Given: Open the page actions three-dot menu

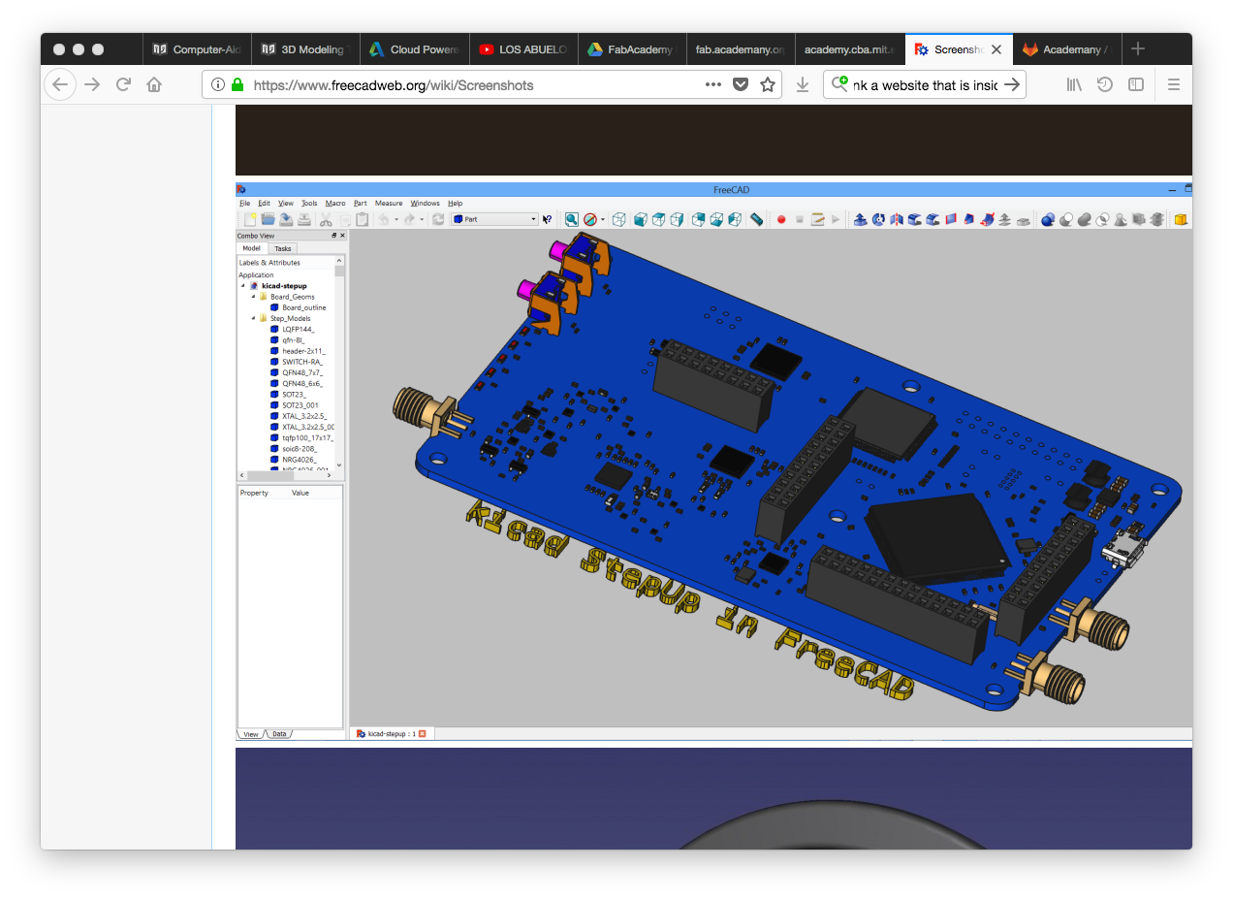Looking at the screenshot, I should pyautogui.click(x=713, y=84).
